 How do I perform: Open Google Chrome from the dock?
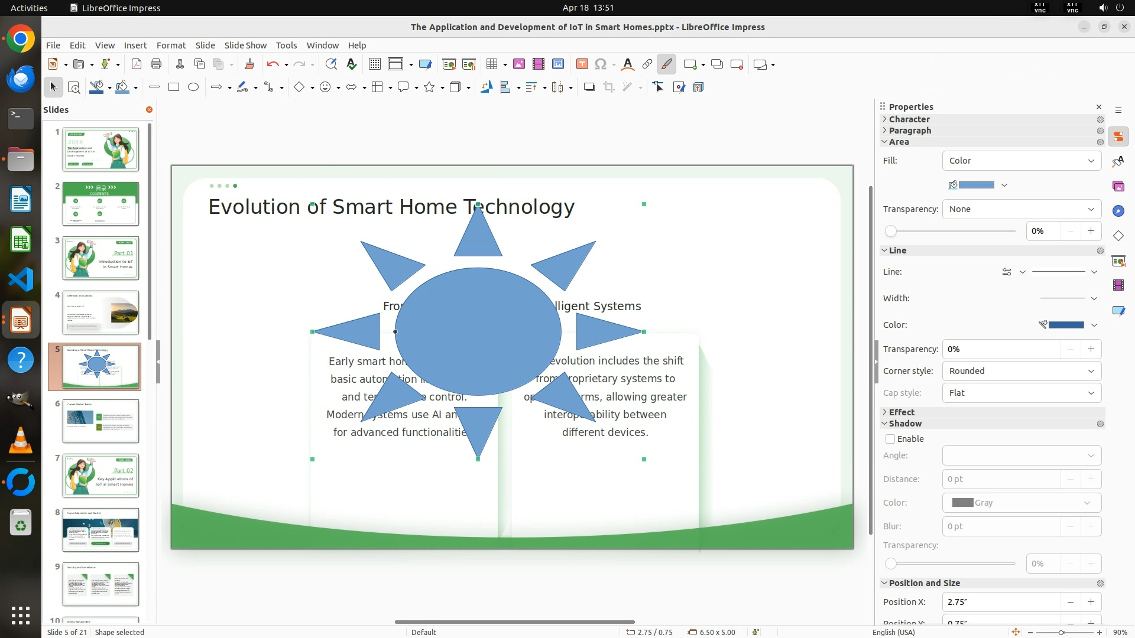[21, 40]
